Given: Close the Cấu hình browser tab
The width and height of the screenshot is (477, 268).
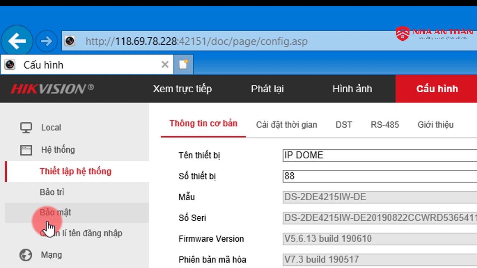Looking at the screenshot, I should click(165, 65).
